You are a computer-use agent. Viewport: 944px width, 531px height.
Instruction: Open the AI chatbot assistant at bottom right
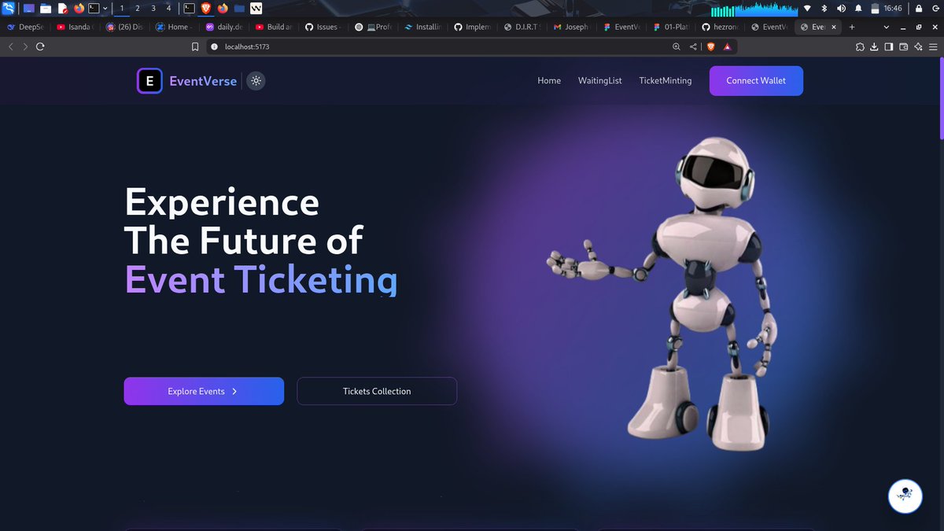[x=905, y=496]
